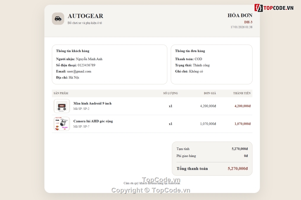Click the Tổng thanh toán total amount
The image size is (301, 200).
click(238, 169)
